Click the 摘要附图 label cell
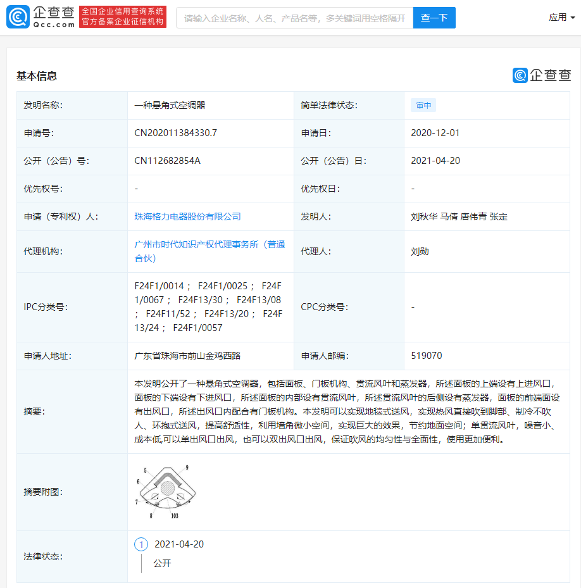Screen dimensions: 581x588 pyautogui.click(x=72, y=492)
